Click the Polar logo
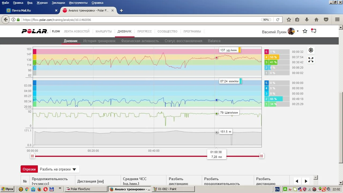 tap(35, 31)
